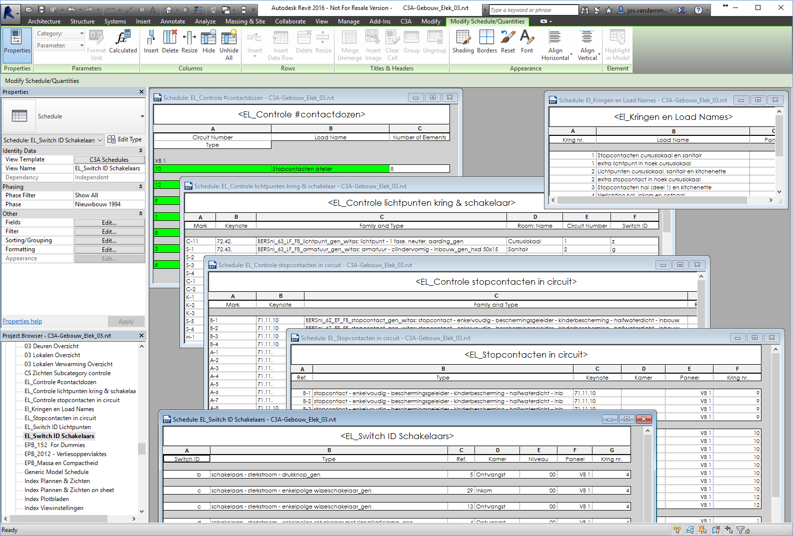Click the View Name value field
This screenshot has width=793, height=536.
(x=109, y=168)
